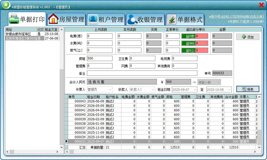Click the 电费 本月读数 input field
Viewport: 267px width, 160px height.
pyautogui.click(x=129, y=36)
